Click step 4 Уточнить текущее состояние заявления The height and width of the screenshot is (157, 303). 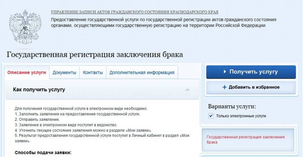pyautogui.click(x=83, y=130)
